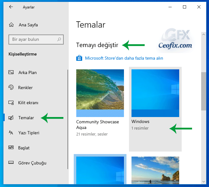
Task: Go back with the back arrow
Action: (11, 7)
